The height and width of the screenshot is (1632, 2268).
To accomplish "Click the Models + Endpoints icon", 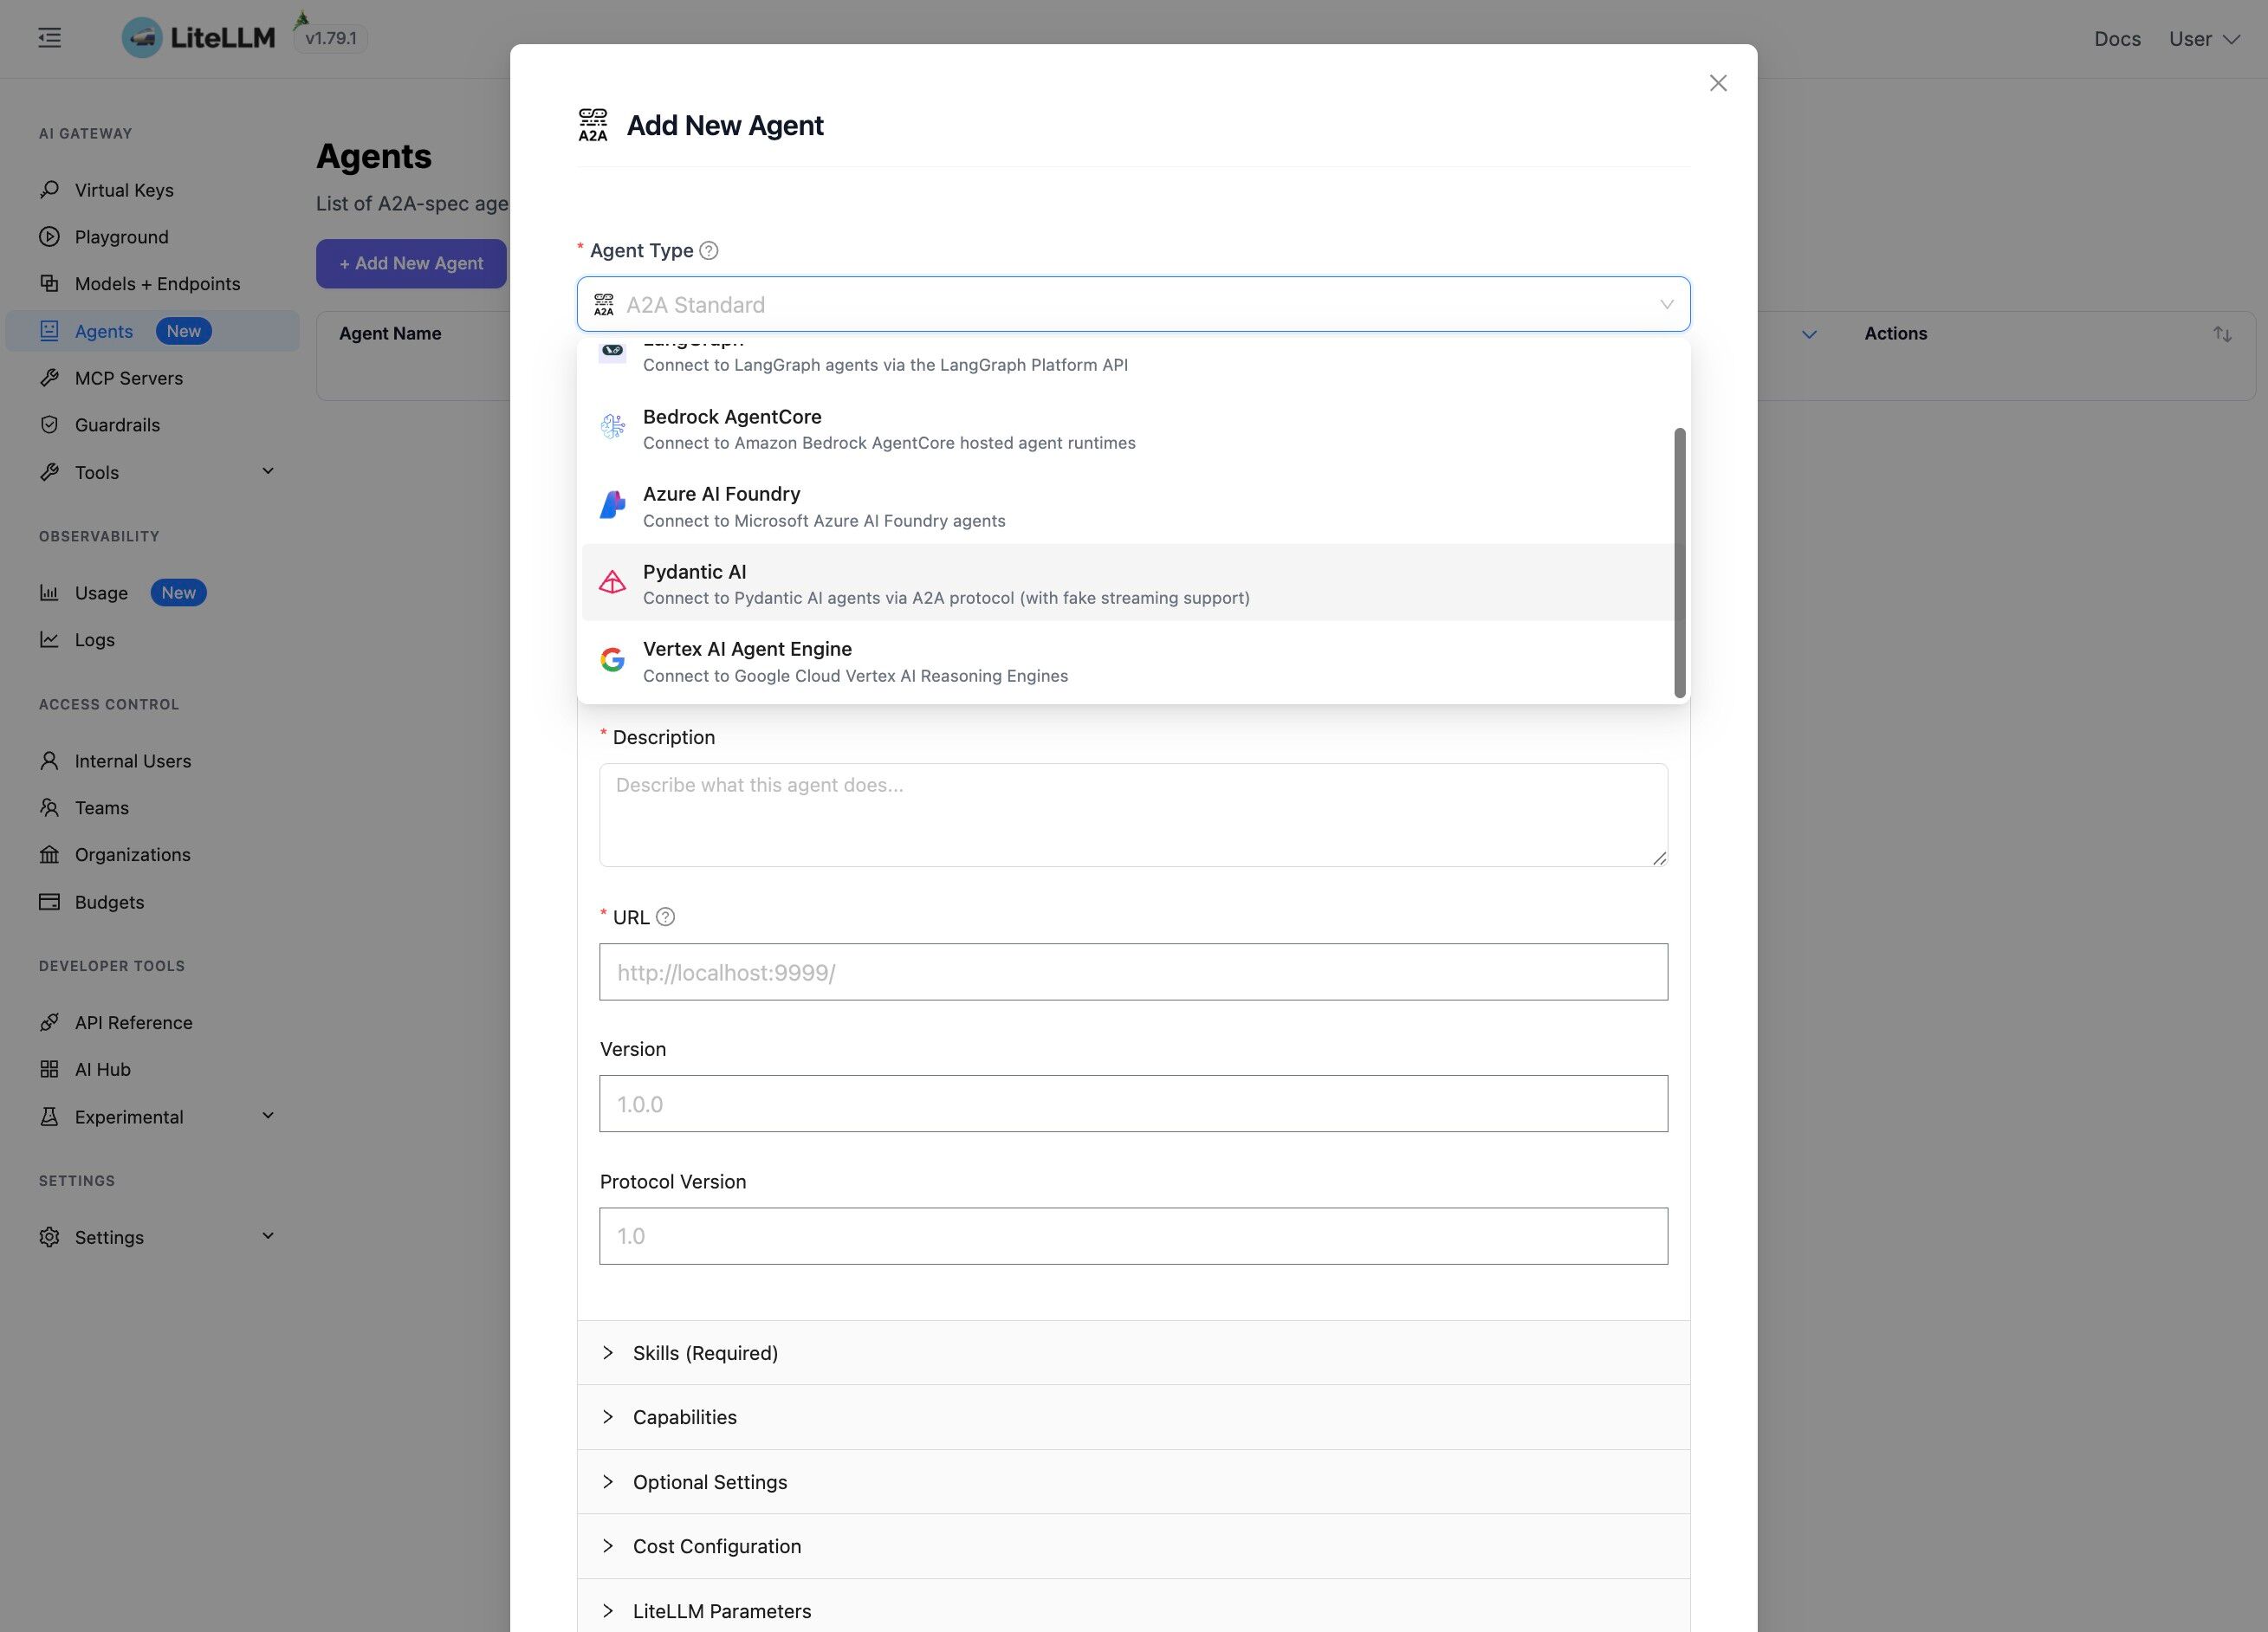I will [x=49, y=284].
